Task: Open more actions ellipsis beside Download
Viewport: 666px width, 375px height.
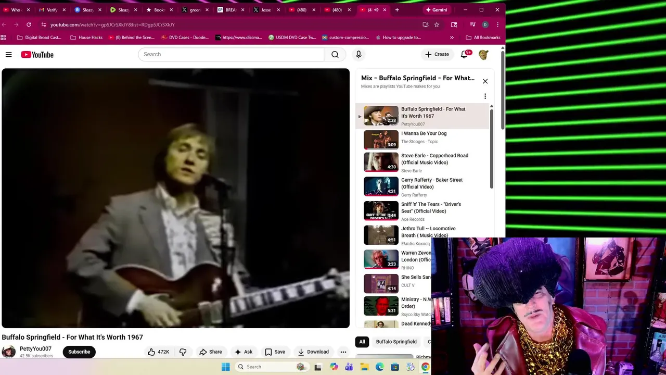Action: pyautogui.click(x=343, y=352)
